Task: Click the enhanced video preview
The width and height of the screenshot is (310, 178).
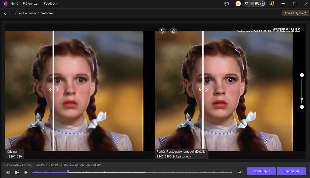Action: pyautogui.click(x=224, y=91)
